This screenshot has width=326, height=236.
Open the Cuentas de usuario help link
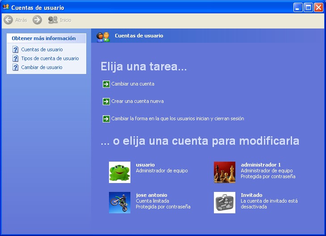(x=42, y=49)
